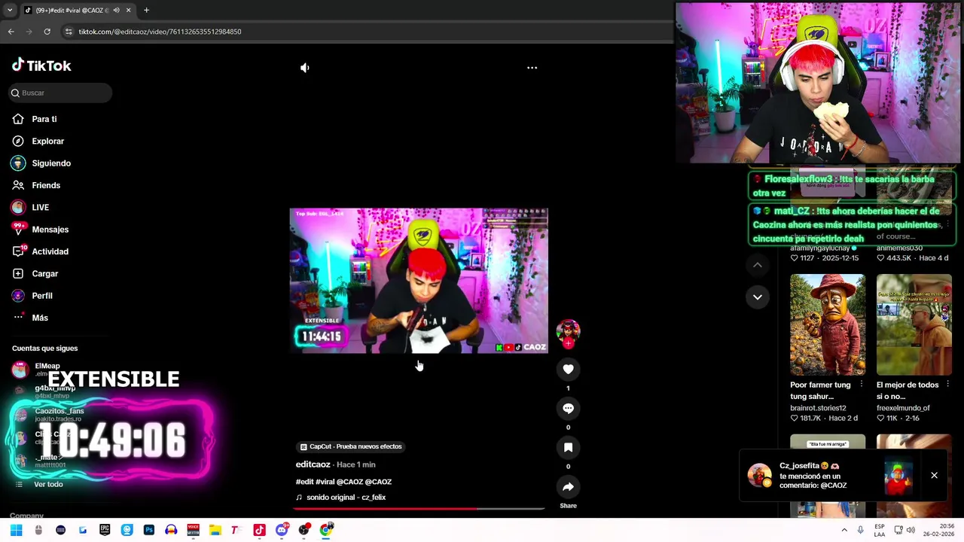Viewport: 964px width, 542px height.
Task: Open Audacity from the taskbar
Action: [171, 530]
